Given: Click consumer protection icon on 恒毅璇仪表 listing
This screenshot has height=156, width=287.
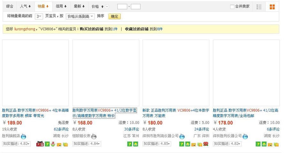Looking at the screenshot, I should tap(136, 144).
